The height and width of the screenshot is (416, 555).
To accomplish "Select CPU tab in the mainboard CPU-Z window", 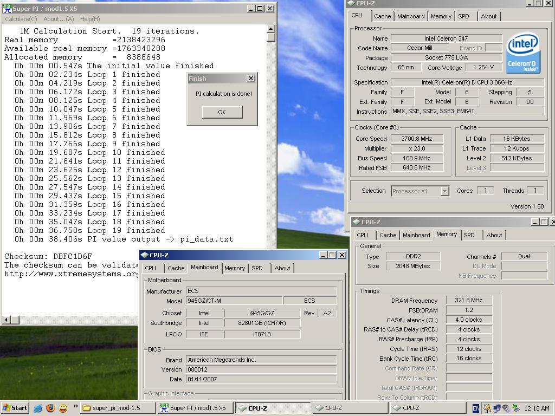I will click(x=151, y=268).
